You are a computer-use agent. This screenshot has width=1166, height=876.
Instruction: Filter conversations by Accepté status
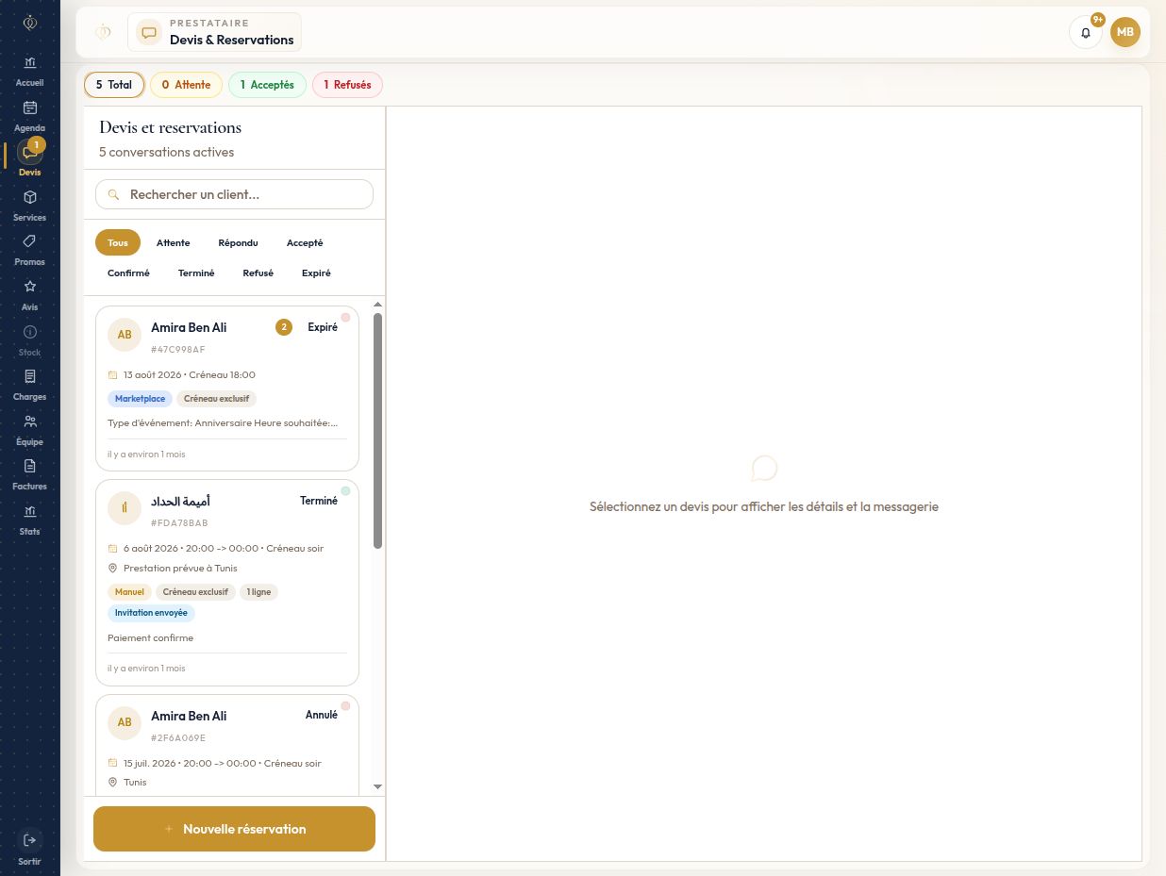[x=305, y=243]
